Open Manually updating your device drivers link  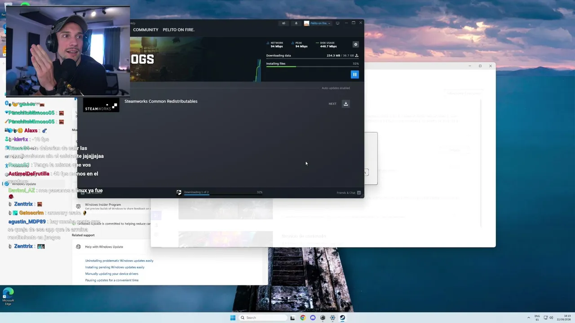[x=112, y=274]
